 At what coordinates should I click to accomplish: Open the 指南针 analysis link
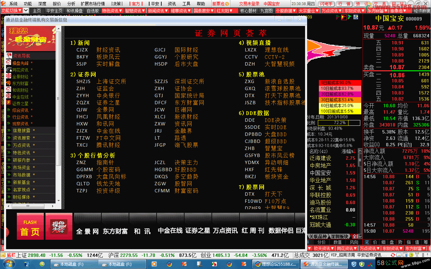point(105,162)
